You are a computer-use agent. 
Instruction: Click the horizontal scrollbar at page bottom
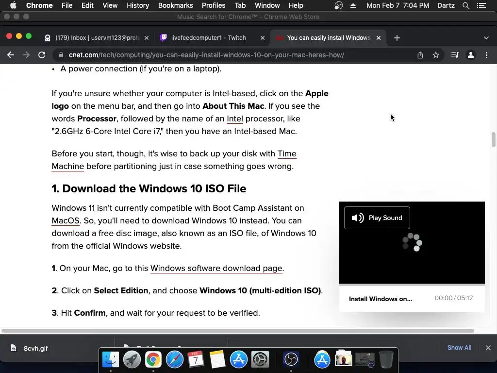point(238,331)
